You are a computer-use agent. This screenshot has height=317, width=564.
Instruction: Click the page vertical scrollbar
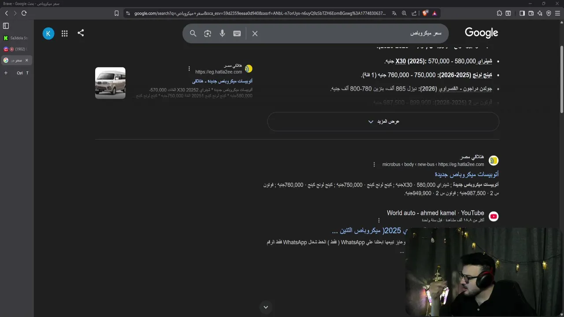[x=561, y=79]
